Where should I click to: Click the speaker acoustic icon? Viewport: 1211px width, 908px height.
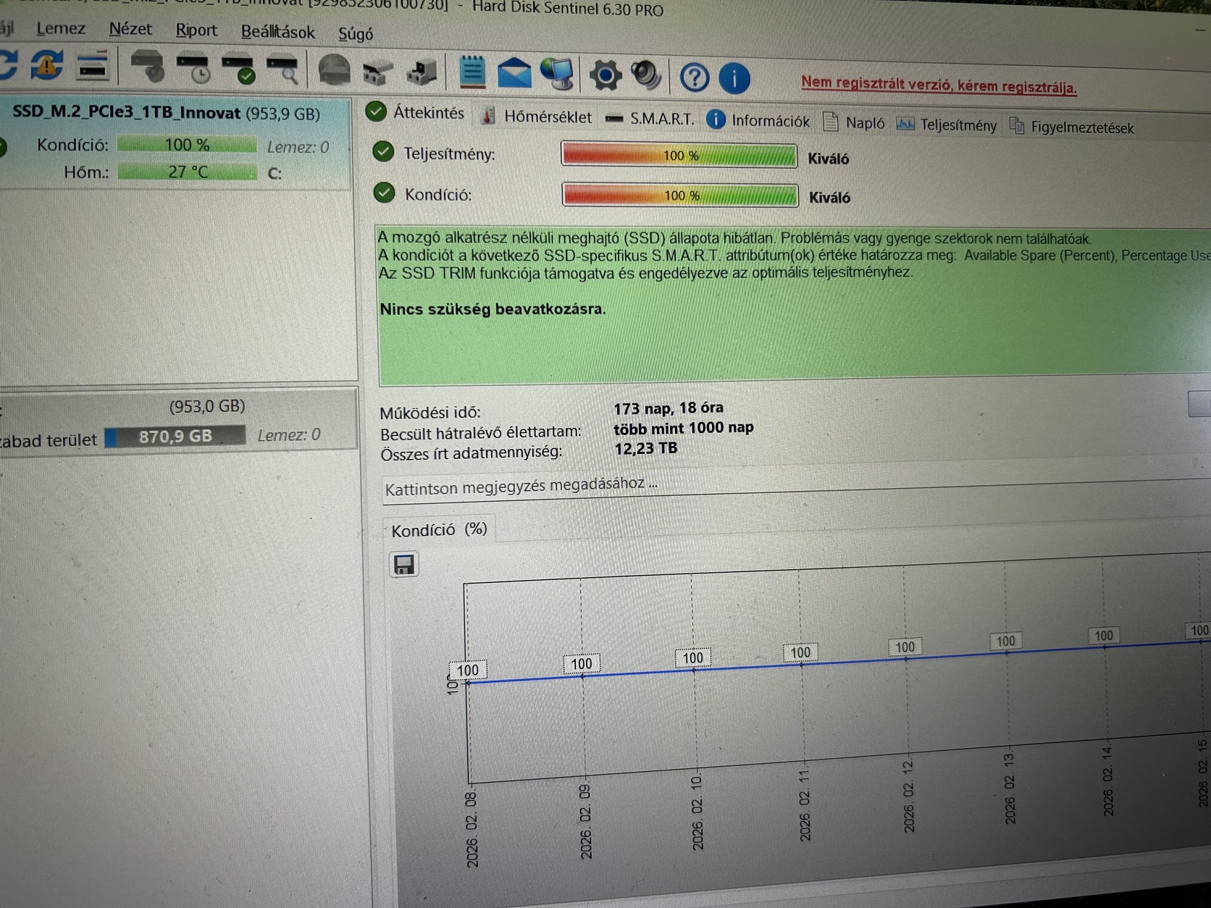[x=646, y=75]
